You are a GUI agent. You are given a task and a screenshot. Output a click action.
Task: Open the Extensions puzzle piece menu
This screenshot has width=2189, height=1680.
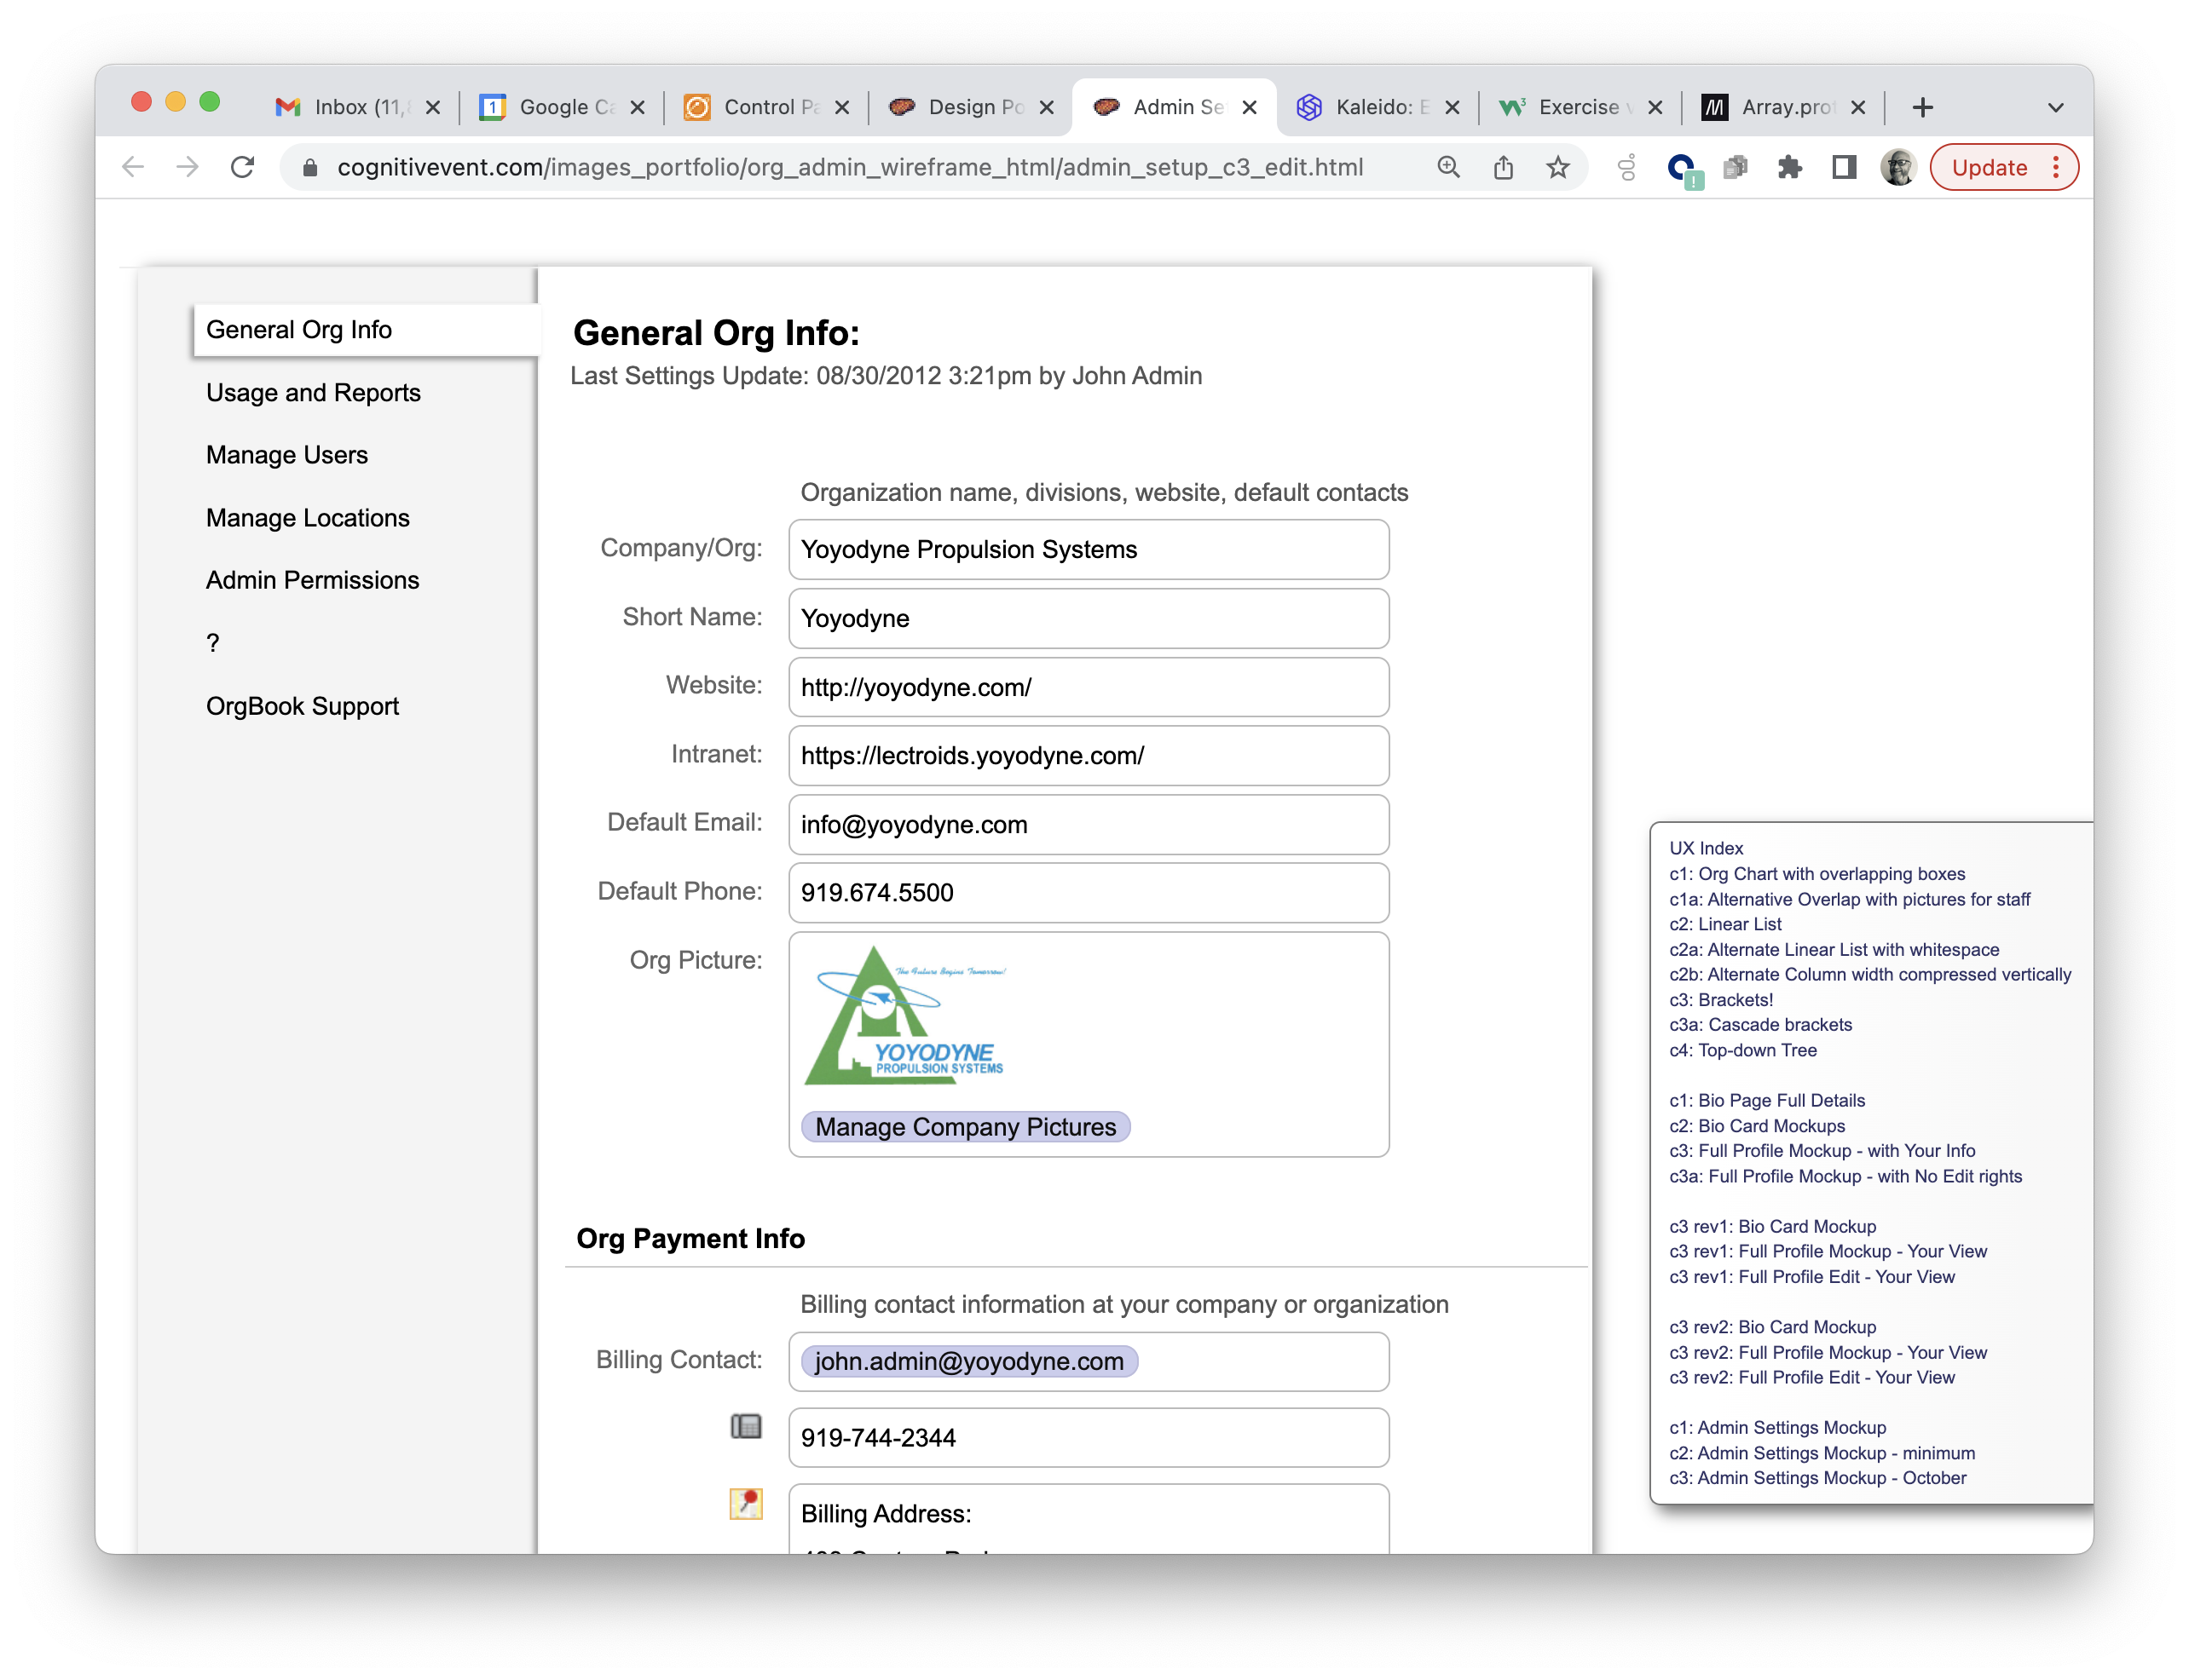point(1790,167)
